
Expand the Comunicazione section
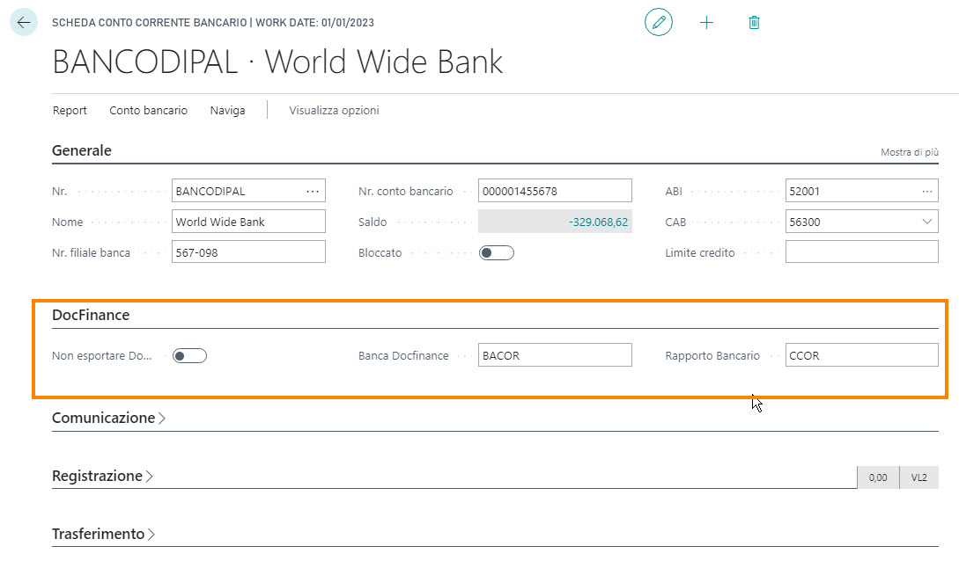108,419
